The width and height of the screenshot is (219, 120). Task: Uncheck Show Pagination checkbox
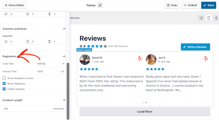4,84
